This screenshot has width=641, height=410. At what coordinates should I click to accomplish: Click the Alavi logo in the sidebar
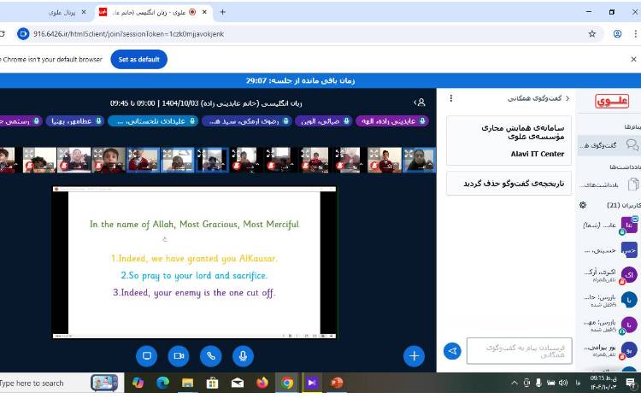(x=612, y=101)
